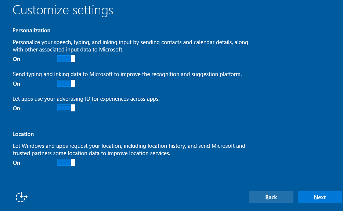Click the On label under speech personalization
This screenshot has width=343, height=211.
(17, 59)
